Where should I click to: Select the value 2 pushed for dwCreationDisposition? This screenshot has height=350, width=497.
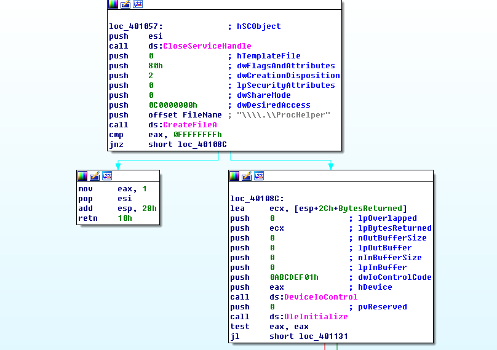(x=151, y=76)
